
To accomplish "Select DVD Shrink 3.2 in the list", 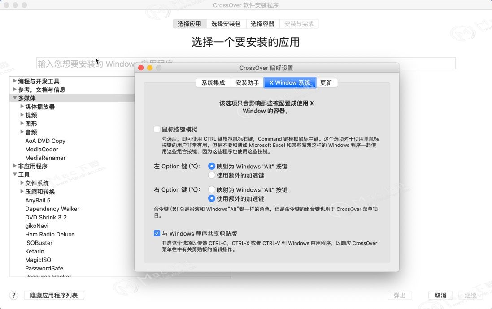I will pyautogui.click(x=46, y=217).
